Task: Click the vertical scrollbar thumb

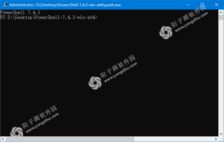Action: 221,18
